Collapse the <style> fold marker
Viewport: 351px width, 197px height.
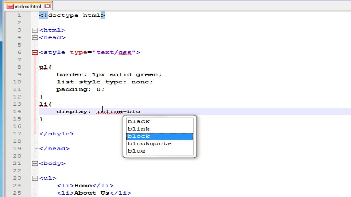click(x=35, y=52)
